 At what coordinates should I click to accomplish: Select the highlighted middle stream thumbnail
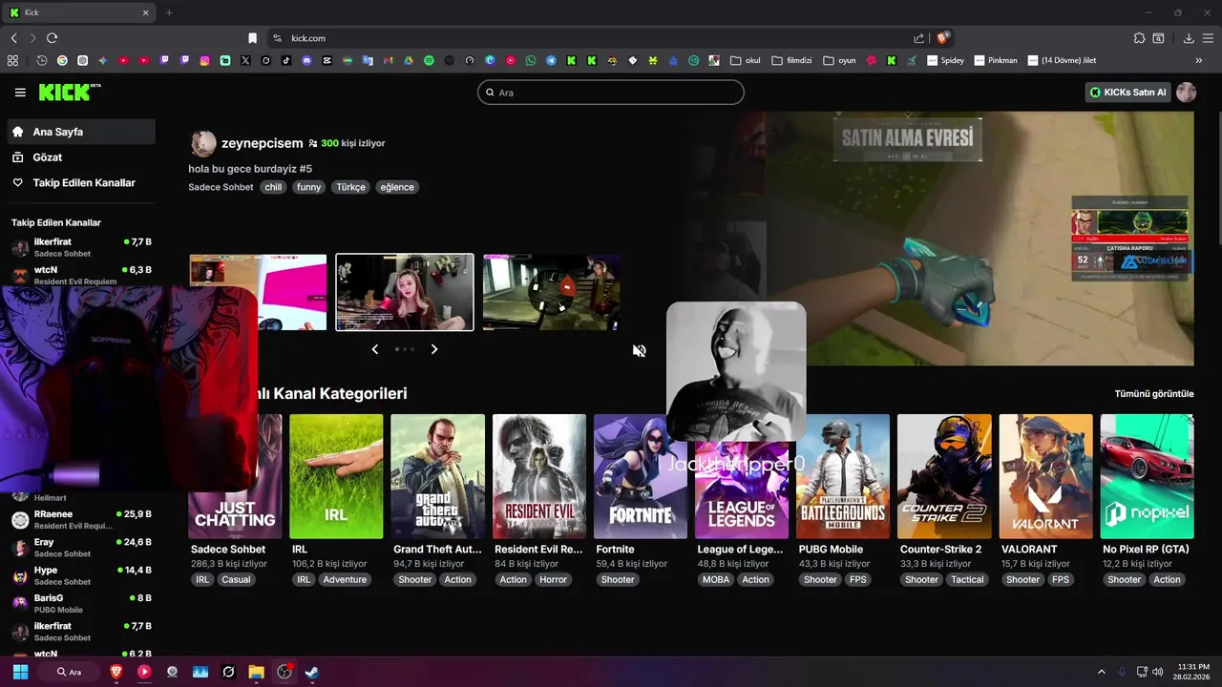point(405,292)
